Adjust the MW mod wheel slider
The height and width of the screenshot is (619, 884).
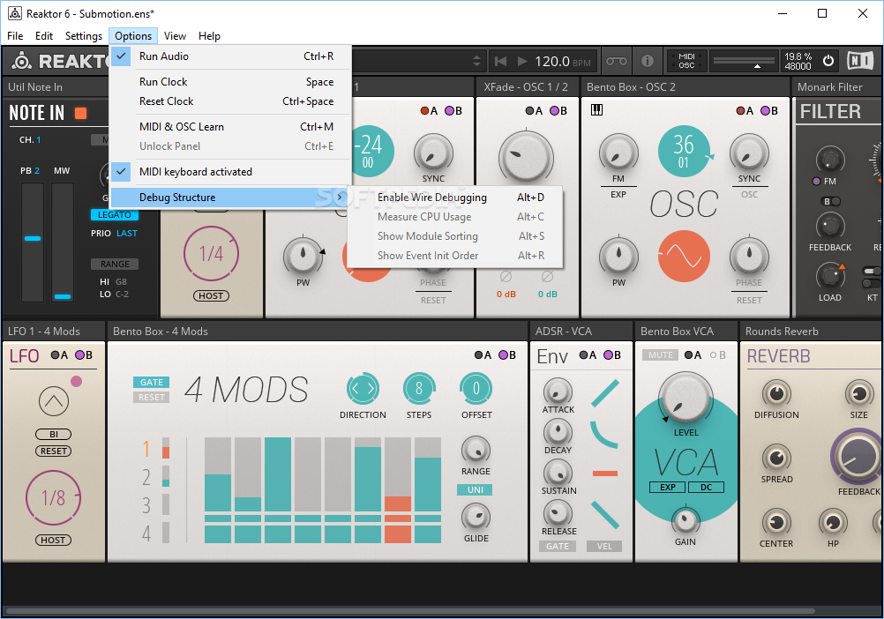pos(63,242)
